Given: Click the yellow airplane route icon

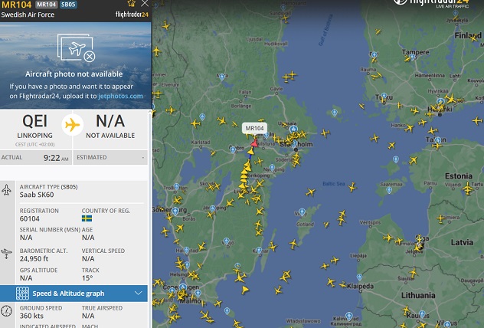Looking at the screenshot, I should (x=73, y=125).
